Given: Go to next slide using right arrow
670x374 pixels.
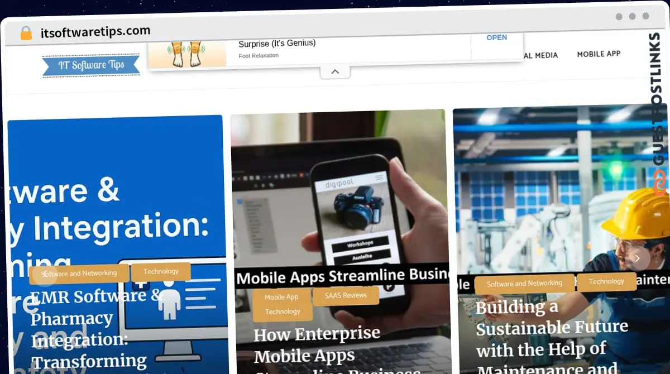Looking at the screenshot, I should [x=637, y=258].
